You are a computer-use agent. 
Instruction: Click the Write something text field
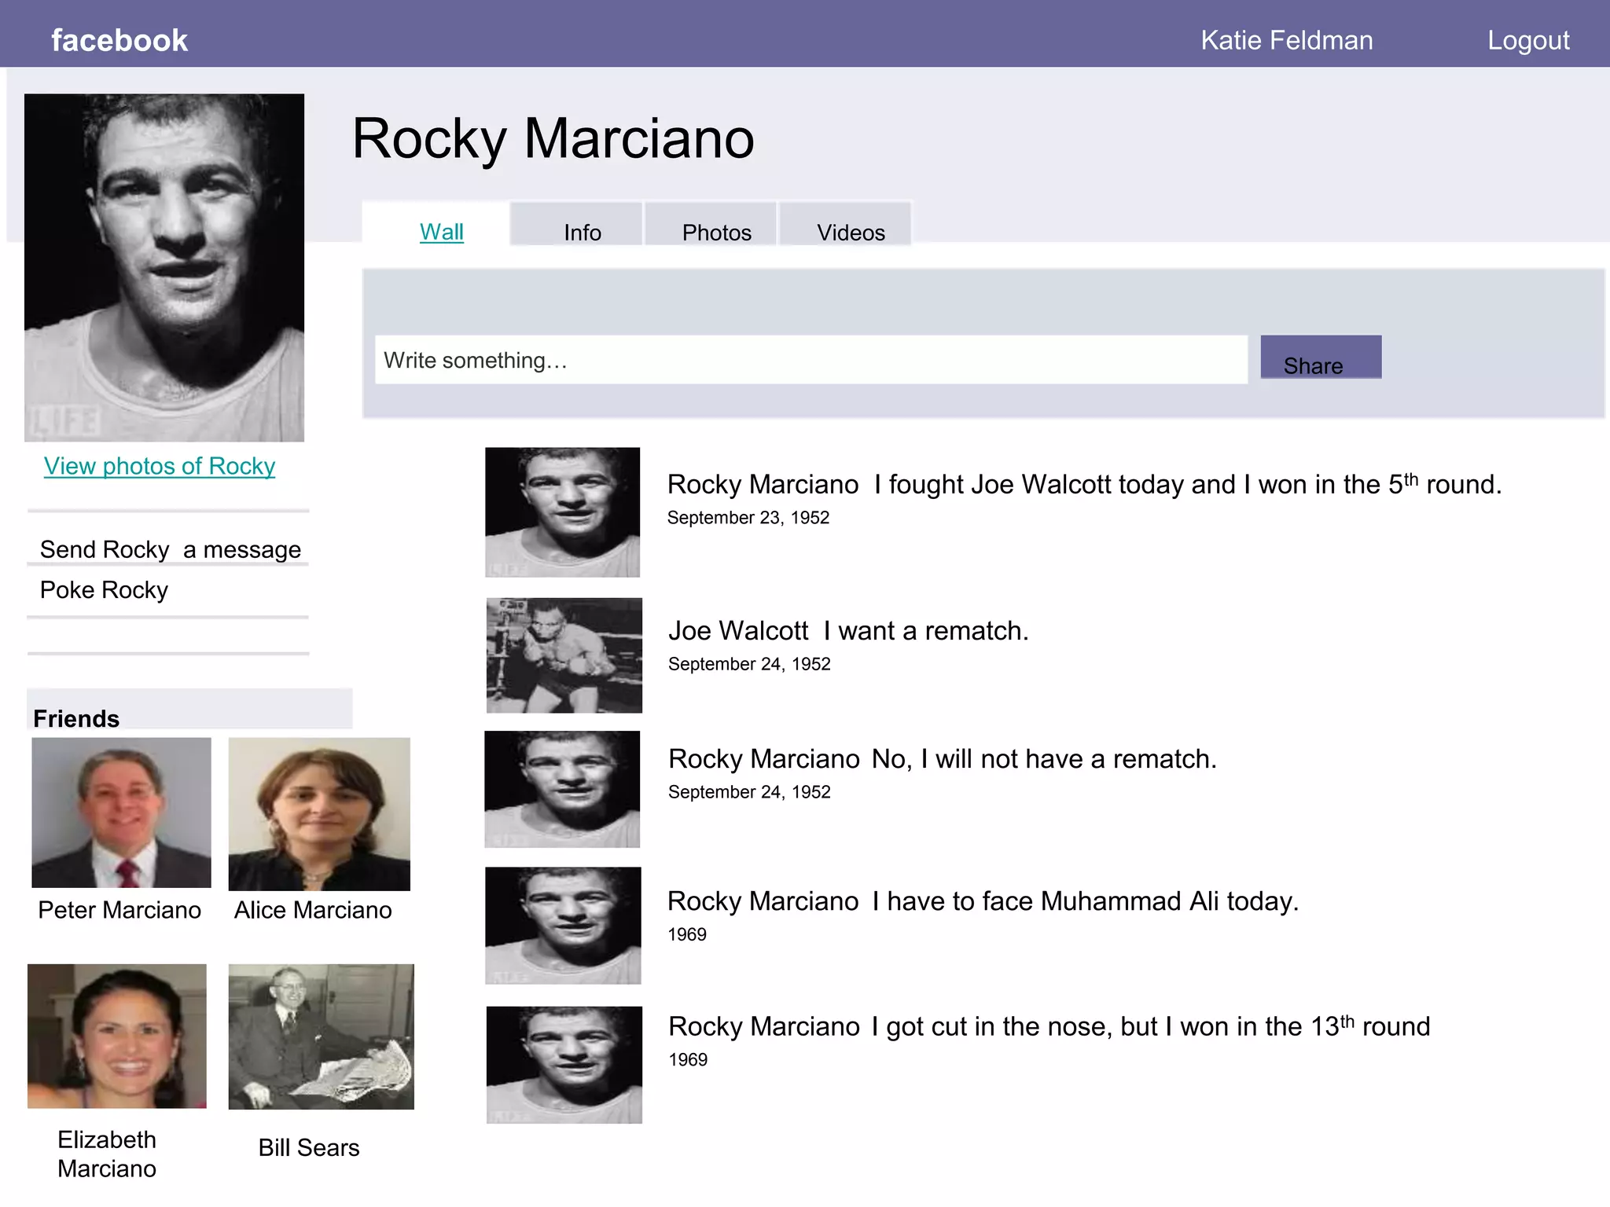(810, 360)
